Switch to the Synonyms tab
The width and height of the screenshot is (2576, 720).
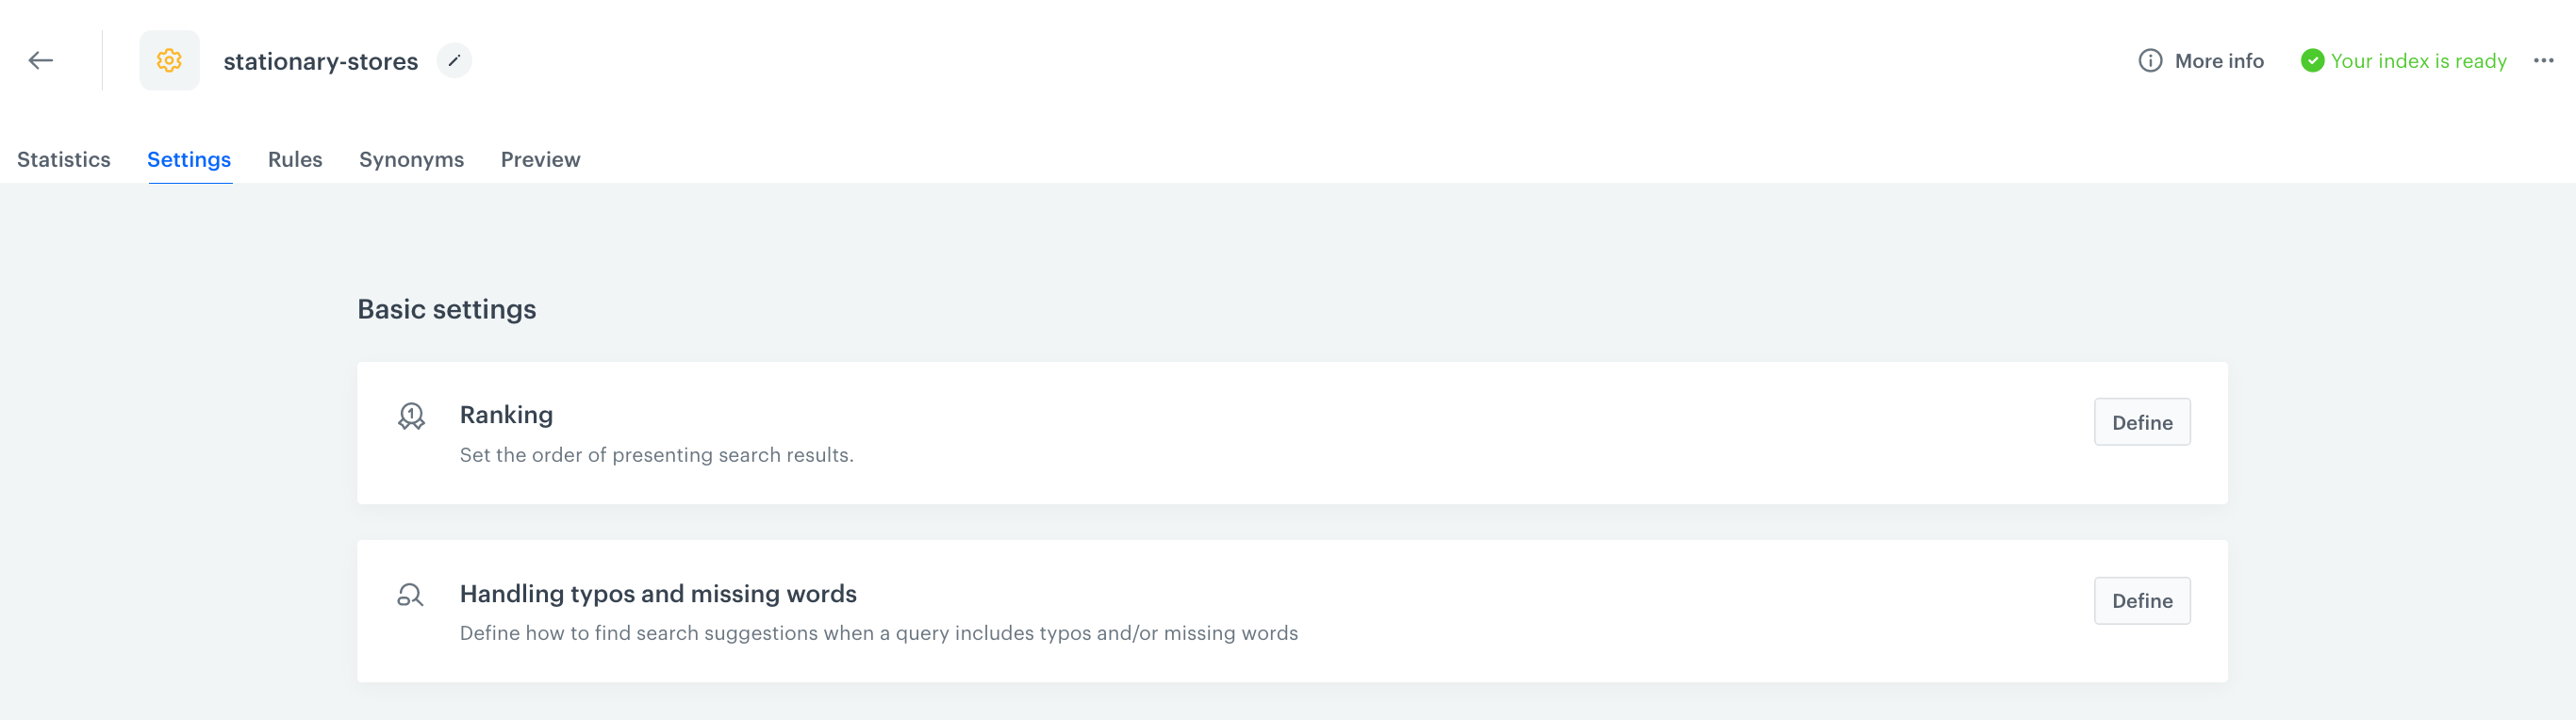[411, 159]
